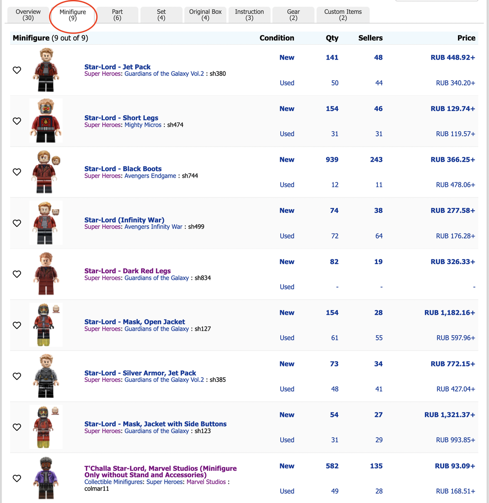Click sellers count 243
The width and height of the screenshot is (489, 503).
pos(376,160)
